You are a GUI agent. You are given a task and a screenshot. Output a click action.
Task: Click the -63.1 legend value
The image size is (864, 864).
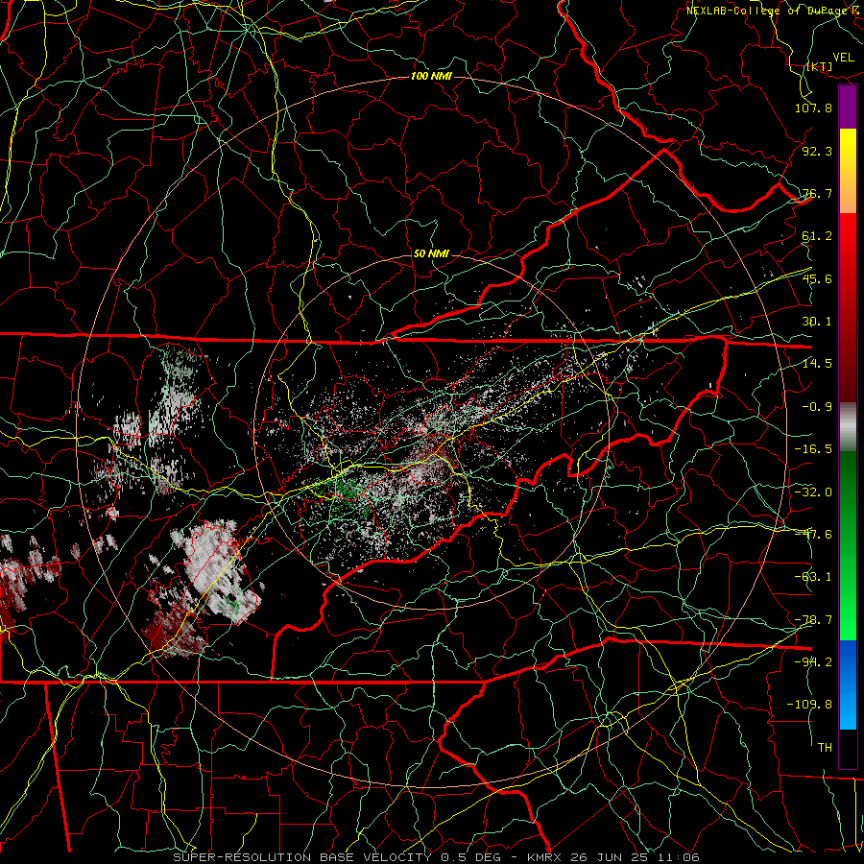tap(813, 577)
